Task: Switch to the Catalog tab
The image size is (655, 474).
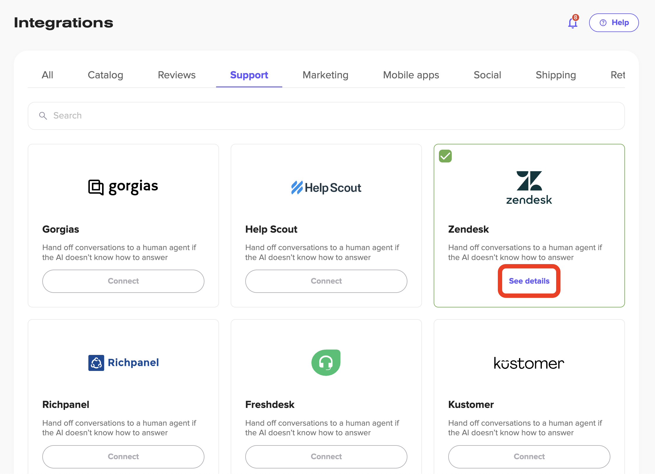Action: (105, 75)
